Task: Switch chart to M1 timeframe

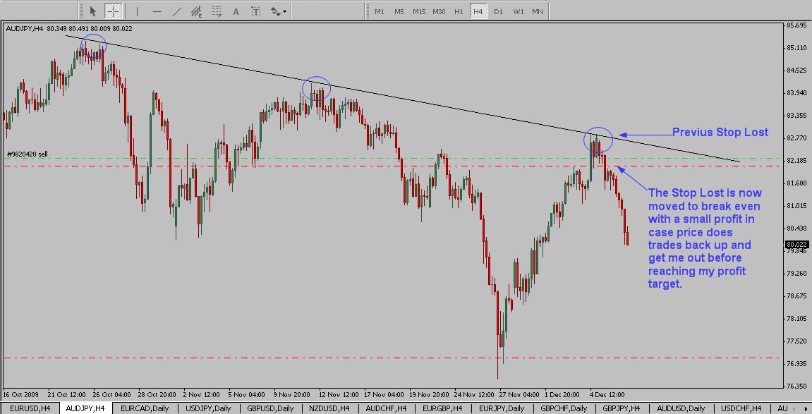Action: [380, 11]
